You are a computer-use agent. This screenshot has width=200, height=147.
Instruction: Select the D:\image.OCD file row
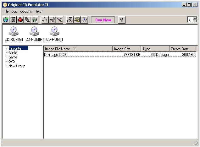[120, 55]
